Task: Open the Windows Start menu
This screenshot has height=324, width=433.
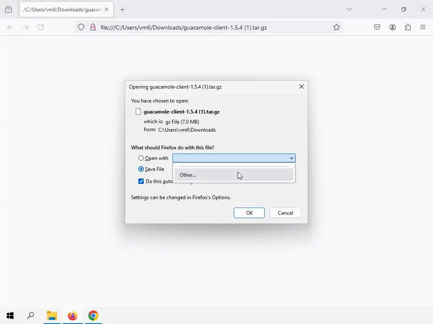Action: (10, 316)
